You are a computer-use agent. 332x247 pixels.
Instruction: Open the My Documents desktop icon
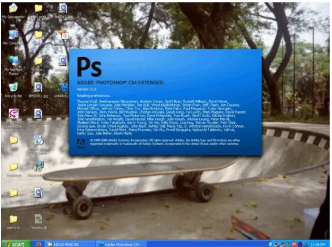click(x=13, y=11)
